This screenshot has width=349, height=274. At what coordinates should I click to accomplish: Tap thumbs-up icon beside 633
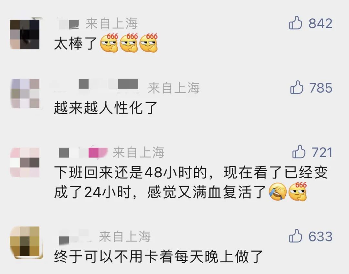tap(296, 236)
